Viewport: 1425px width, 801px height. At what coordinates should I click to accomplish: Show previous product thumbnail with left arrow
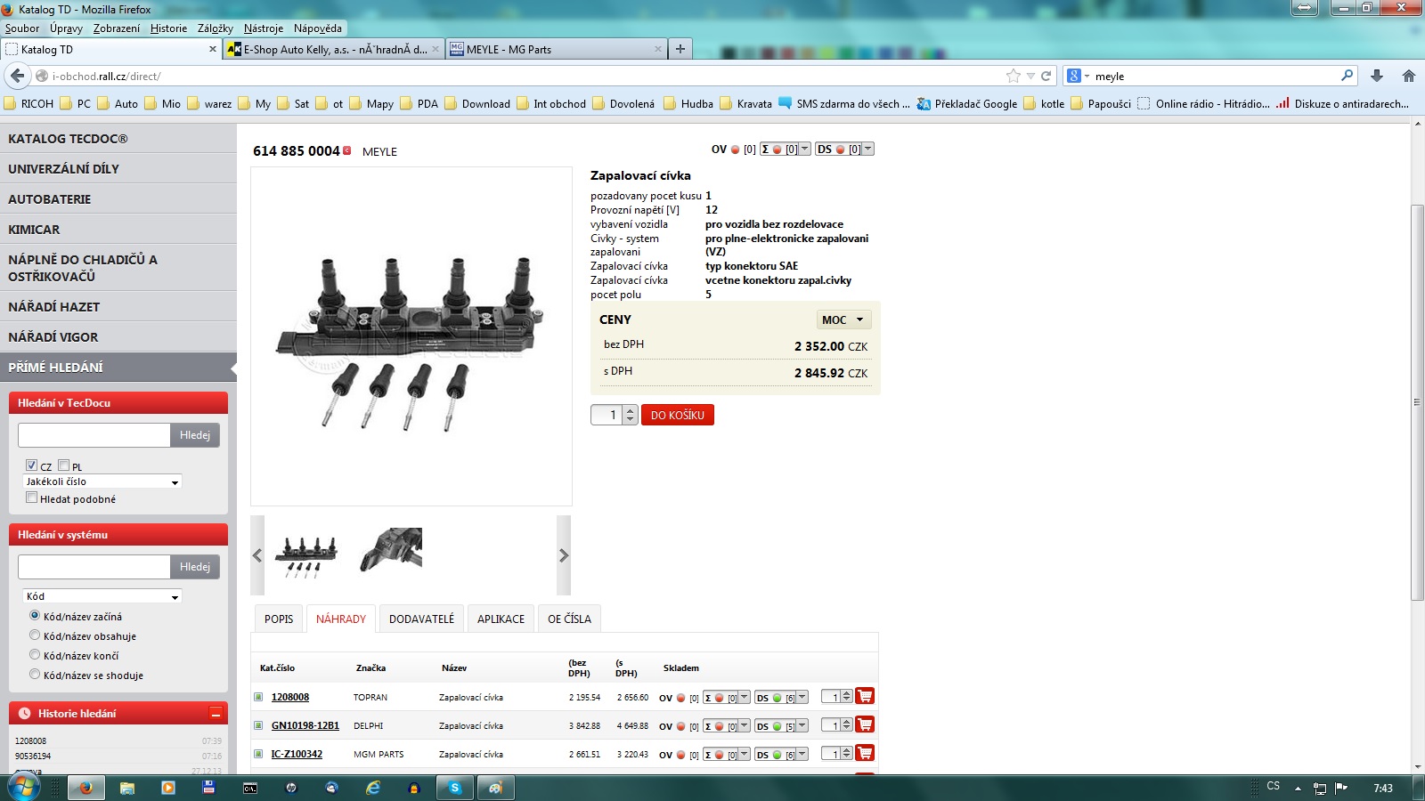tap(257, 555)
